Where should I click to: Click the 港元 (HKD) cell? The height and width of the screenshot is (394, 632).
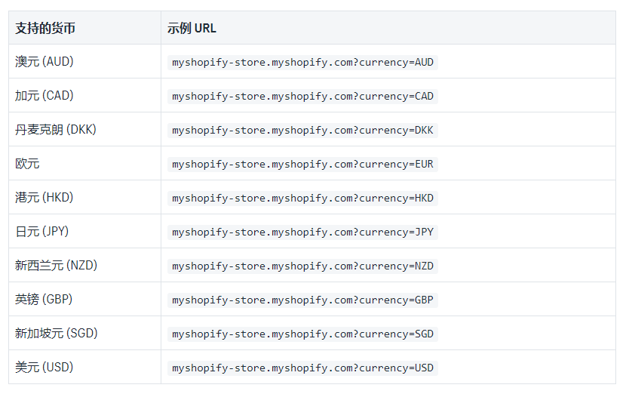(84, 197)
